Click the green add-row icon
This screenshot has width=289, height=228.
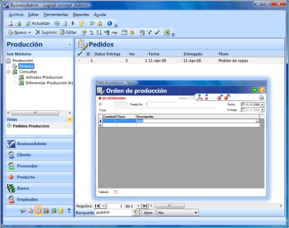pyautogui.click(x=106, y=32)
